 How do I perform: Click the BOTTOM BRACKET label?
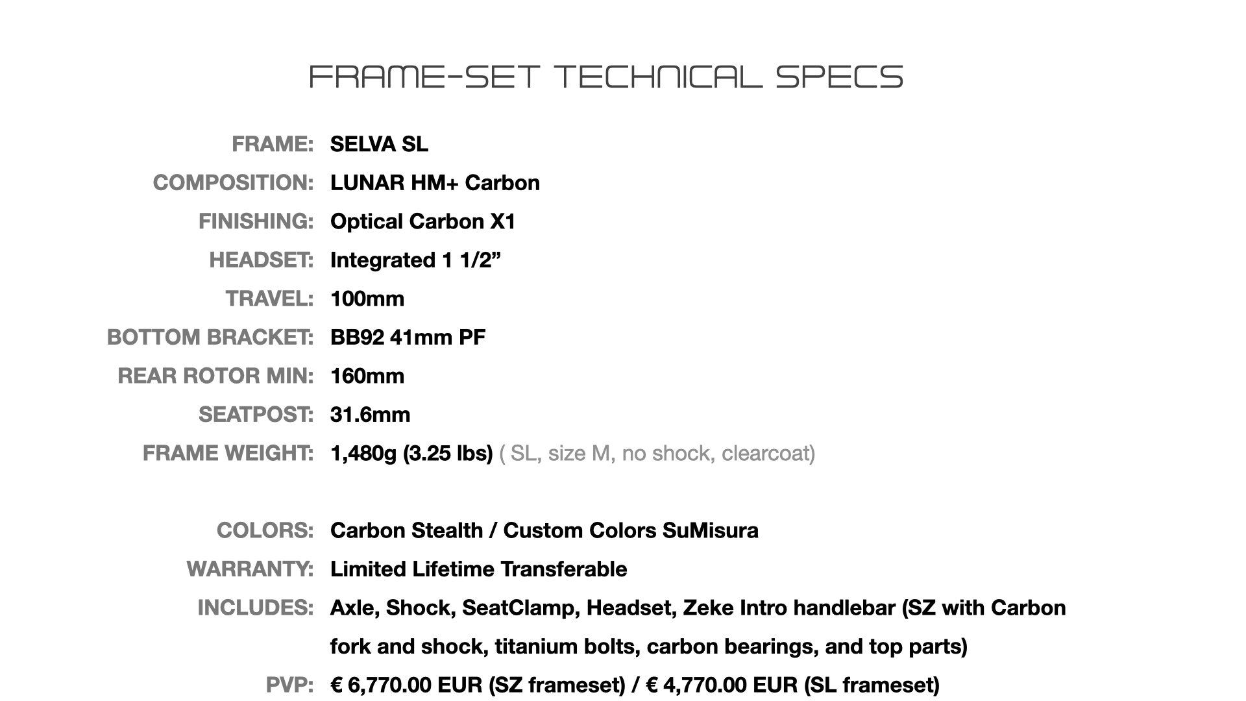(x=210, y=338)
